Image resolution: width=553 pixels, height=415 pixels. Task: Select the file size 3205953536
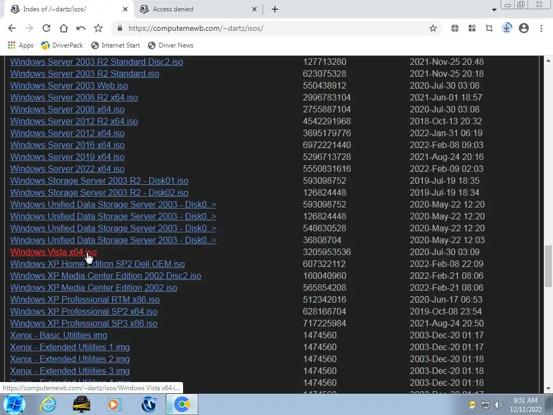327,252
